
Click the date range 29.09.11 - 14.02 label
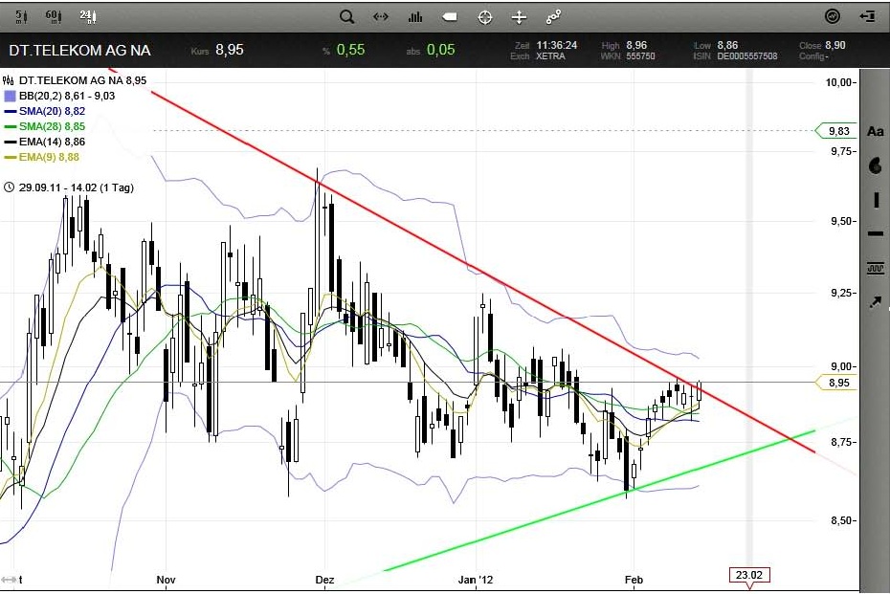[76, 187]
